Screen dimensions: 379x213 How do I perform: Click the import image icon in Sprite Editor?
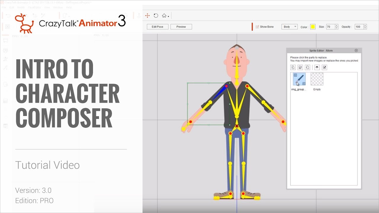292,67
